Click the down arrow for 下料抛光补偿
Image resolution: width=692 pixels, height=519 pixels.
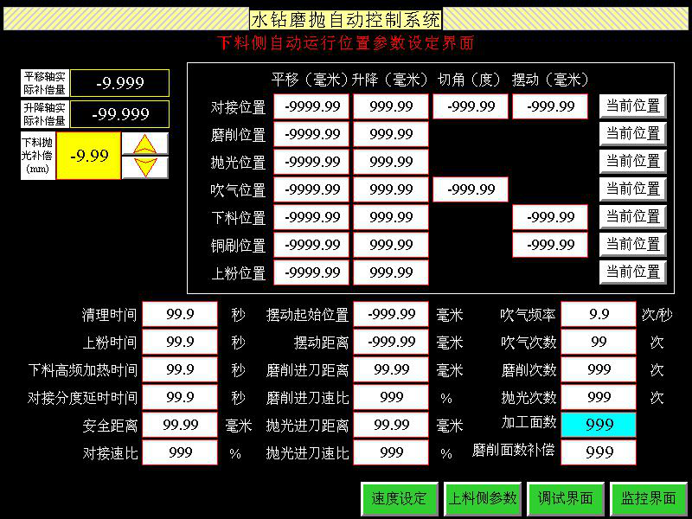point(145,167)
